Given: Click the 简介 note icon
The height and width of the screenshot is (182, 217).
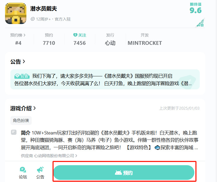Looking at the screenshot, I should coord(14,132).
